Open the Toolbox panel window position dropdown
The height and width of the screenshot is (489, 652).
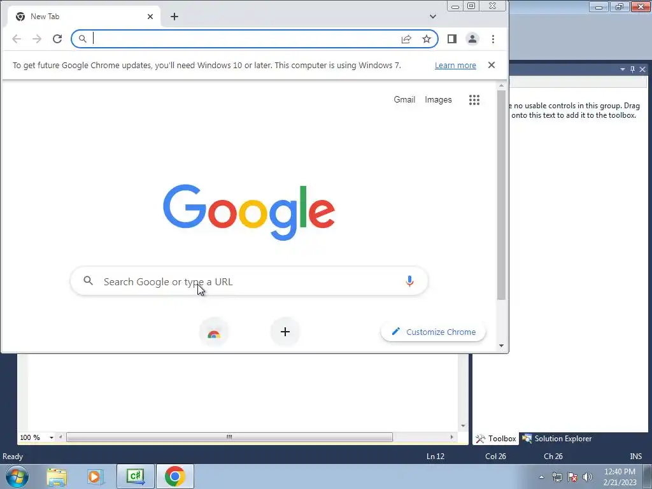point(623,69)
